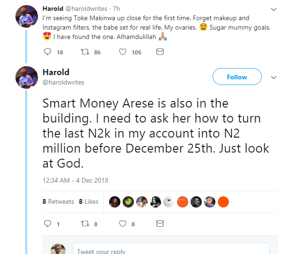Retweet the Smart Money Arese tweet
The width and height of the screenshot is (295, 254).
tap(85, 223)
